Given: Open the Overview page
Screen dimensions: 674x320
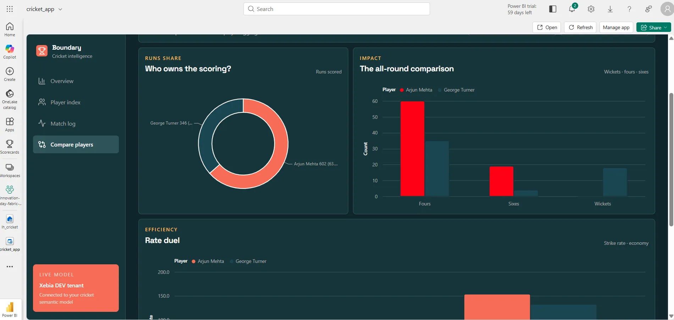Looking at the screenshot, I should 76,81.
